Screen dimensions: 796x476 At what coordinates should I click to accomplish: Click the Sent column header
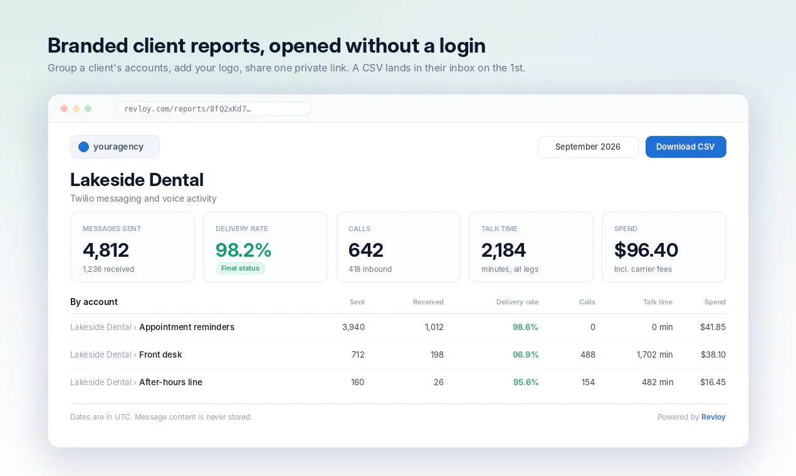tap(357, 302)
